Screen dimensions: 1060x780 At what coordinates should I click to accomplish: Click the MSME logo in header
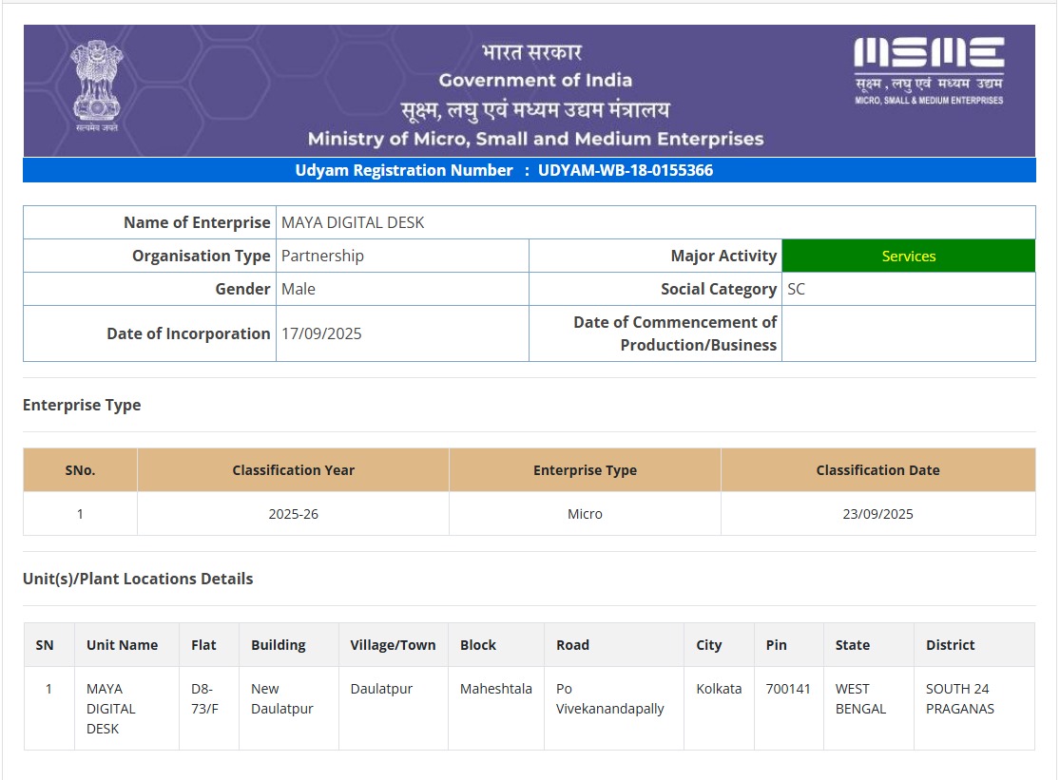(929, 70)
